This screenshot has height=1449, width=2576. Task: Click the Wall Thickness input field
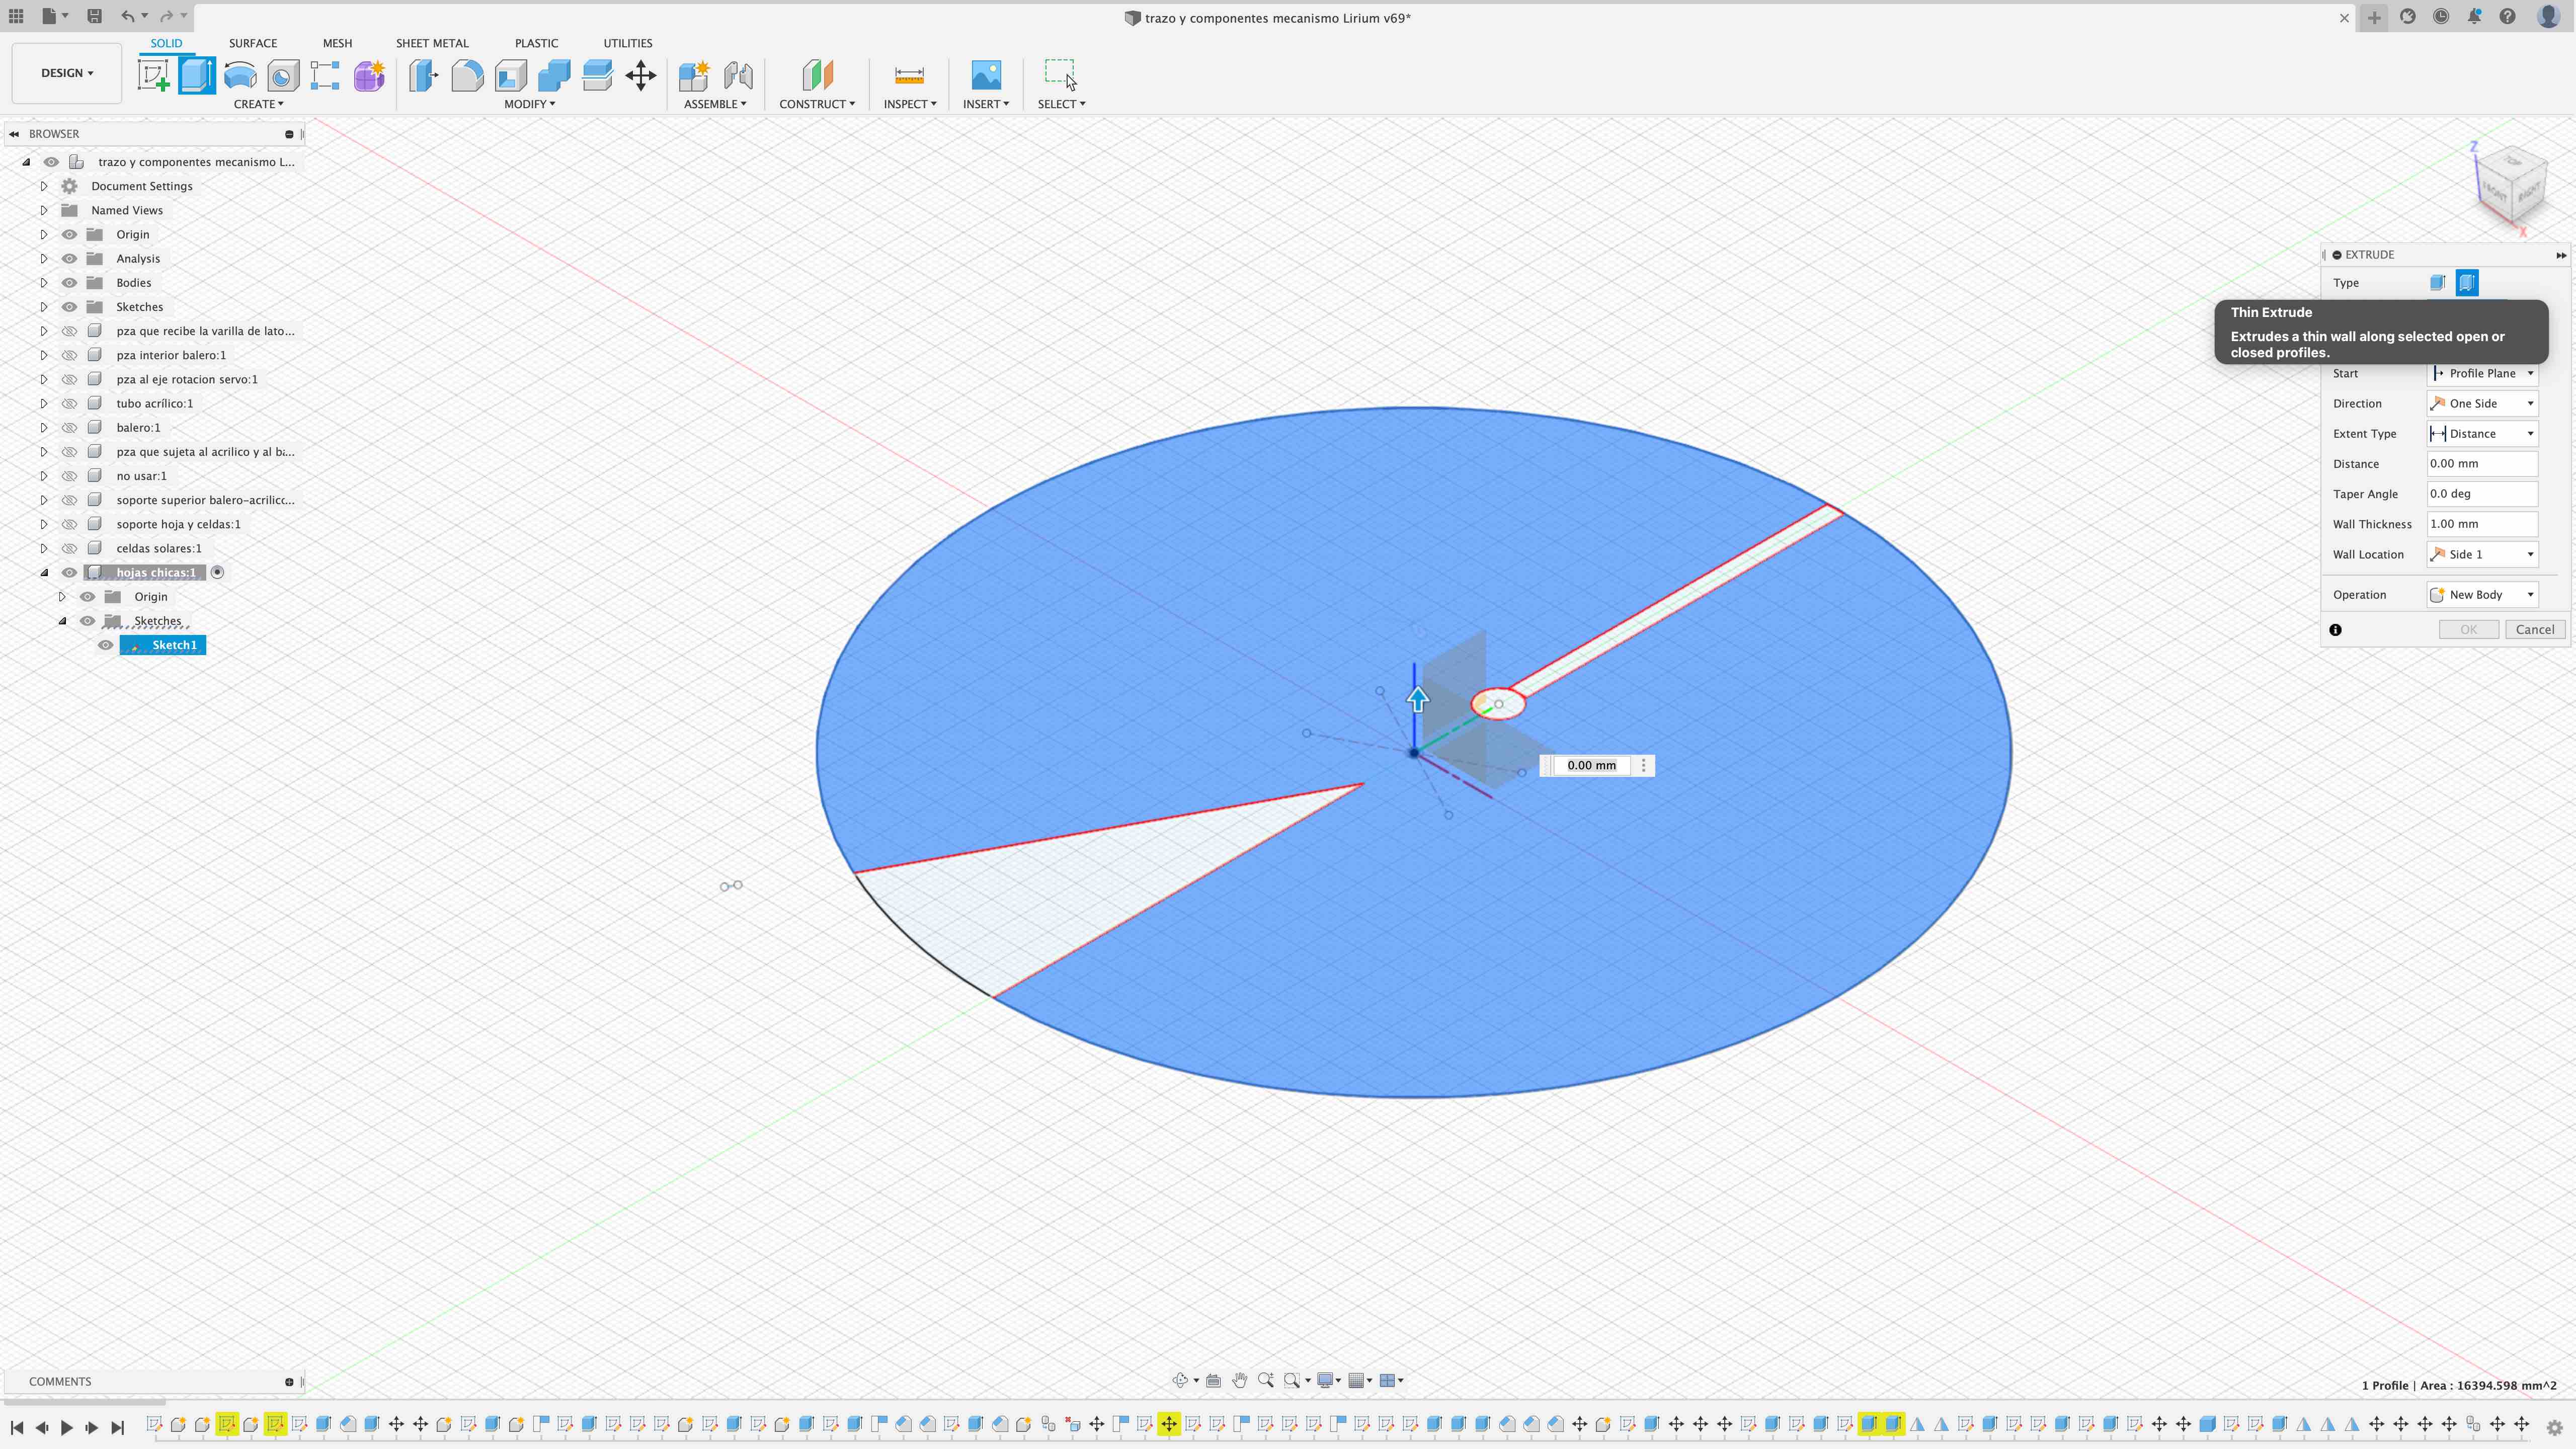[x=2481, y=524]
